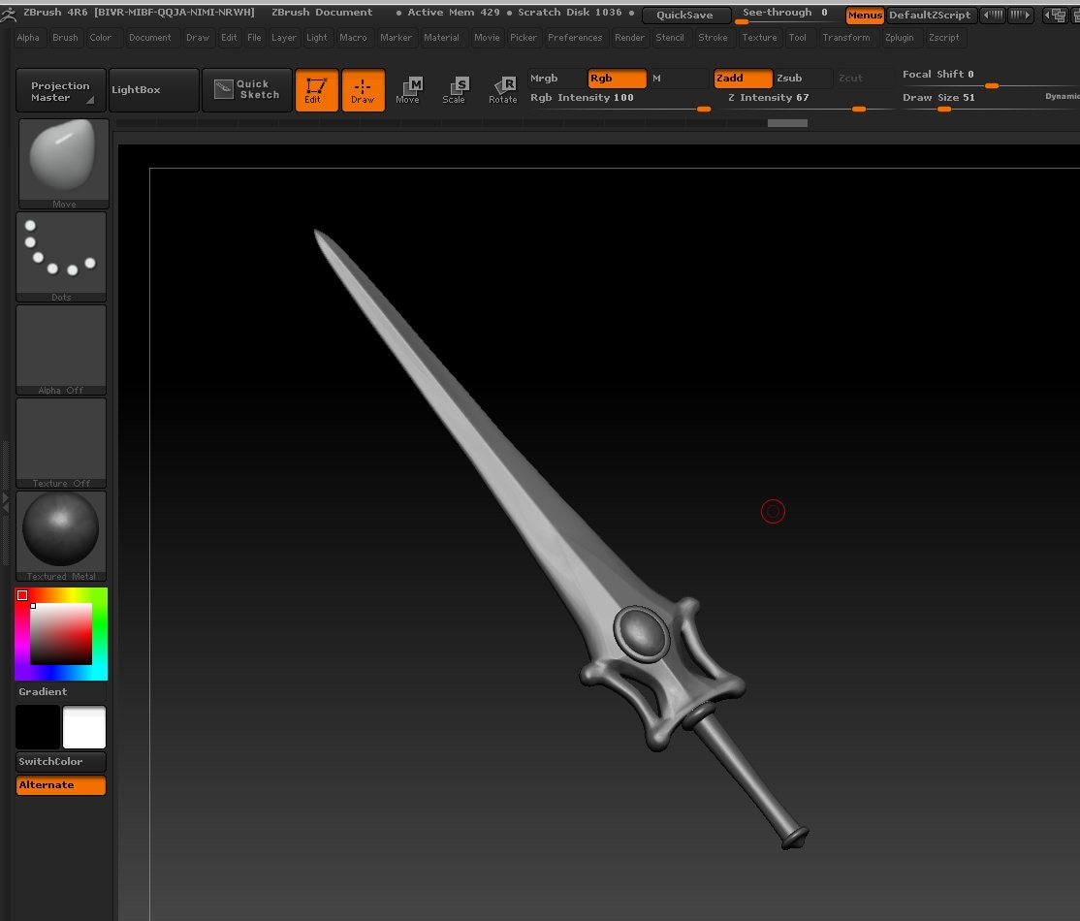Choose the Scale transform icon
This screenshot has height=921, width=1080.
(456, 90)
